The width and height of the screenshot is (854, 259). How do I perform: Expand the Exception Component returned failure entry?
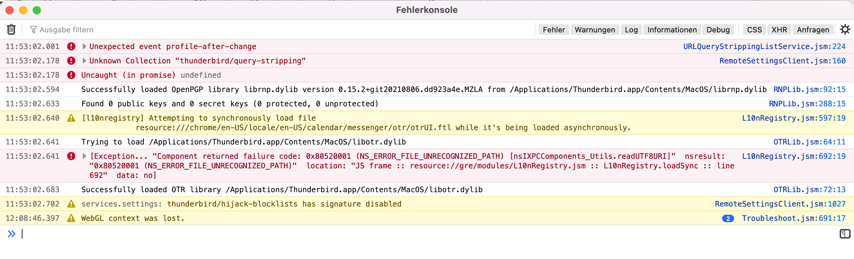tap(85, 156)
